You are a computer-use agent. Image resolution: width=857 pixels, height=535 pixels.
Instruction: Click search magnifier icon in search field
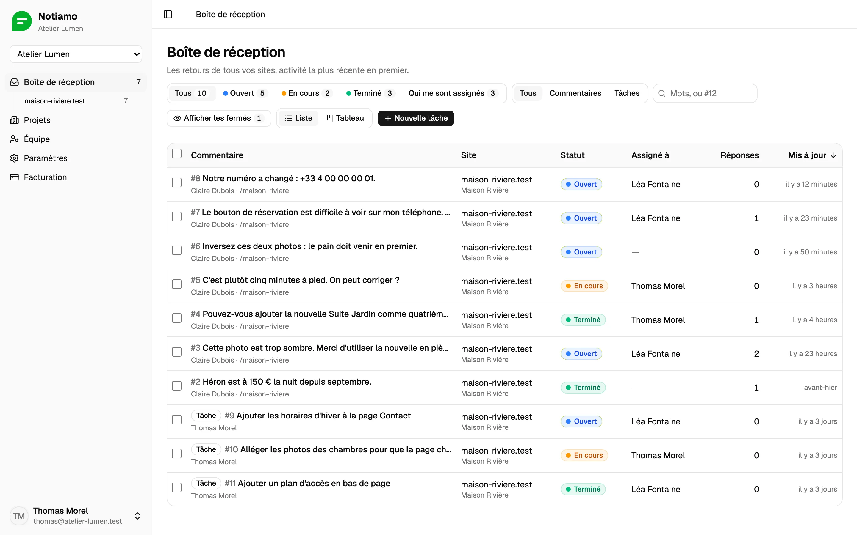661,93
